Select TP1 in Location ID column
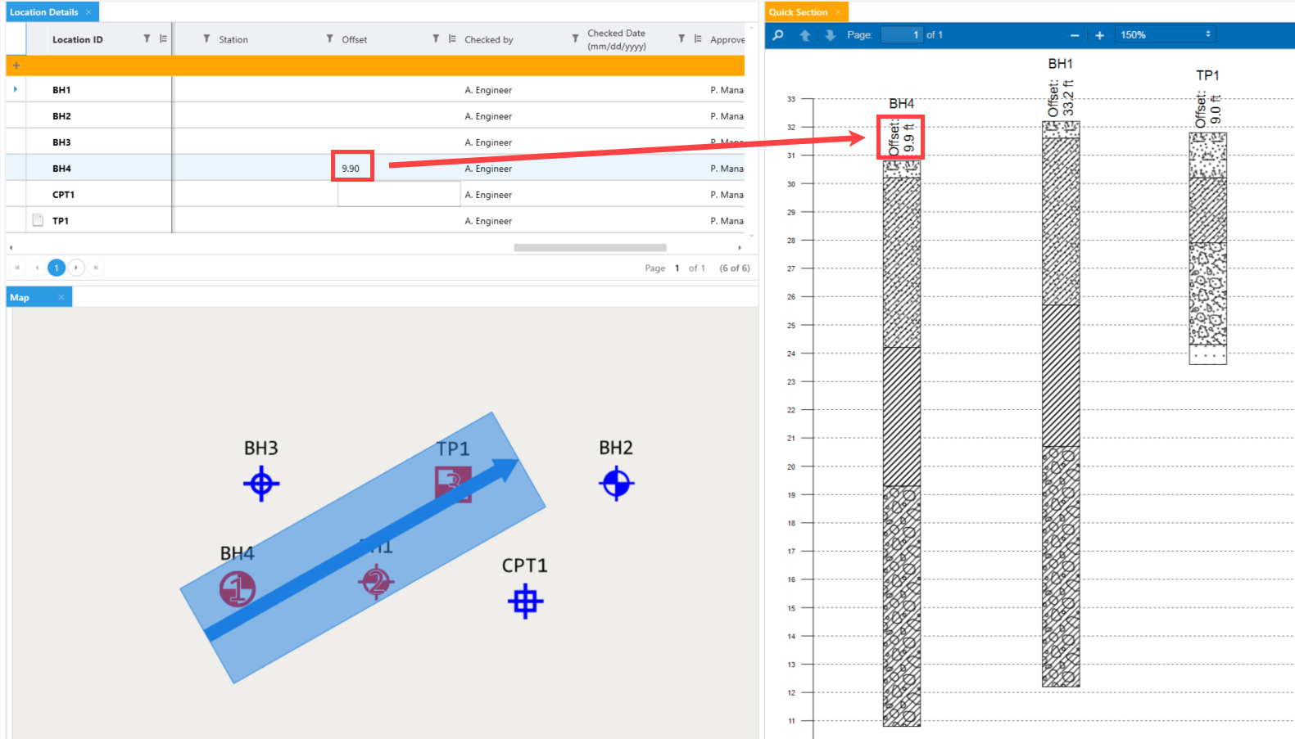1295x739 pixels. pos(61,221)
